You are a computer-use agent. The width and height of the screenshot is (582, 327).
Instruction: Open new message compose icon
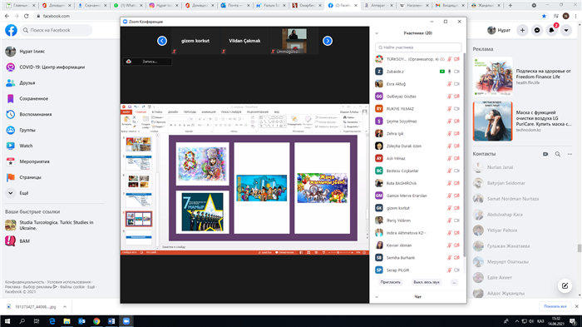coord(565,285)
